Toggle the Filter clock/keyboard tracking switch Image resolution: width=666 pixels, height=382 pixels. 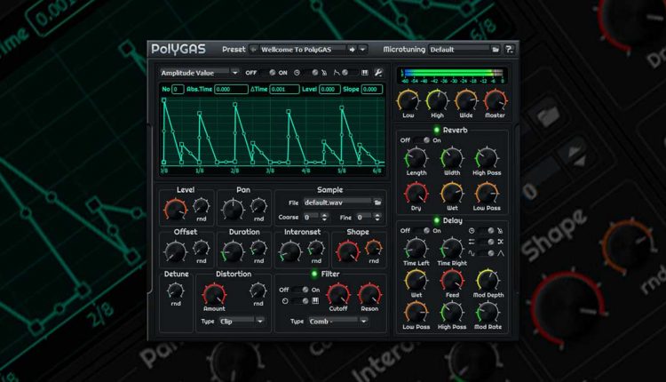click(x=300, y=301)
